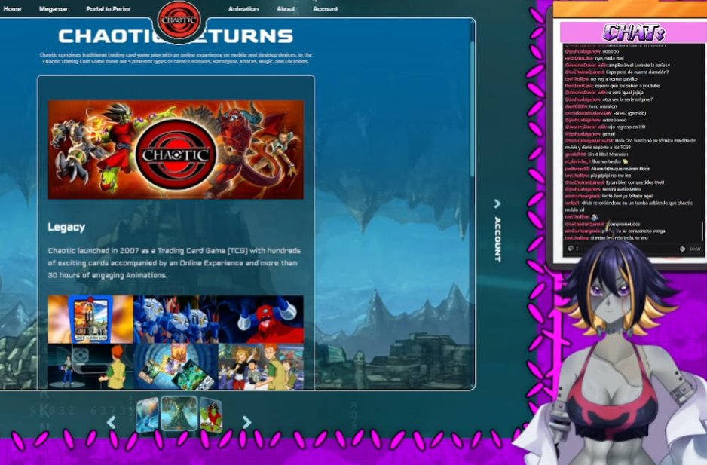The width and height of the screenshot is (707, 465).
Task: Click the CHAOTIC RETURNS page title
Action: [176, 36]
